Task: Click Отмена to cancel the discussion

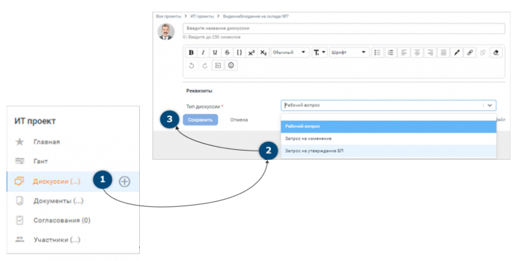Action: (238, 119)
